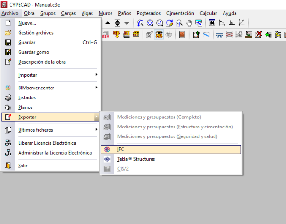
Task: Open the Vigas menu
Action: tap(87, 13)
